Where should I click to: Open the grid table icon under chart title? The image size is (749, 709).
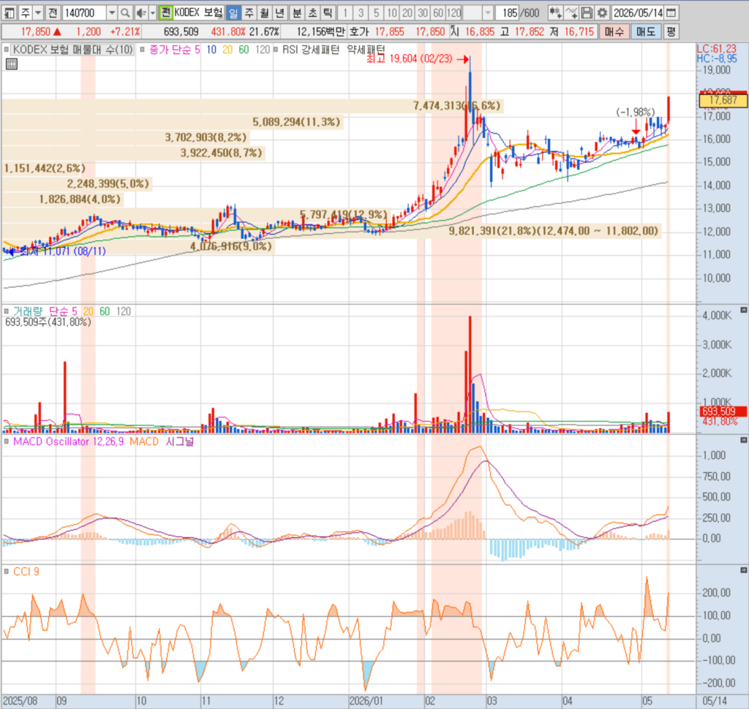tap(12, 64)
